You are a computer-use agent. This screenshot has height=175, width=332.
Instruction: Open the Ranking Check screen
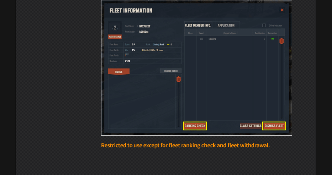click(x=195, y=126)
